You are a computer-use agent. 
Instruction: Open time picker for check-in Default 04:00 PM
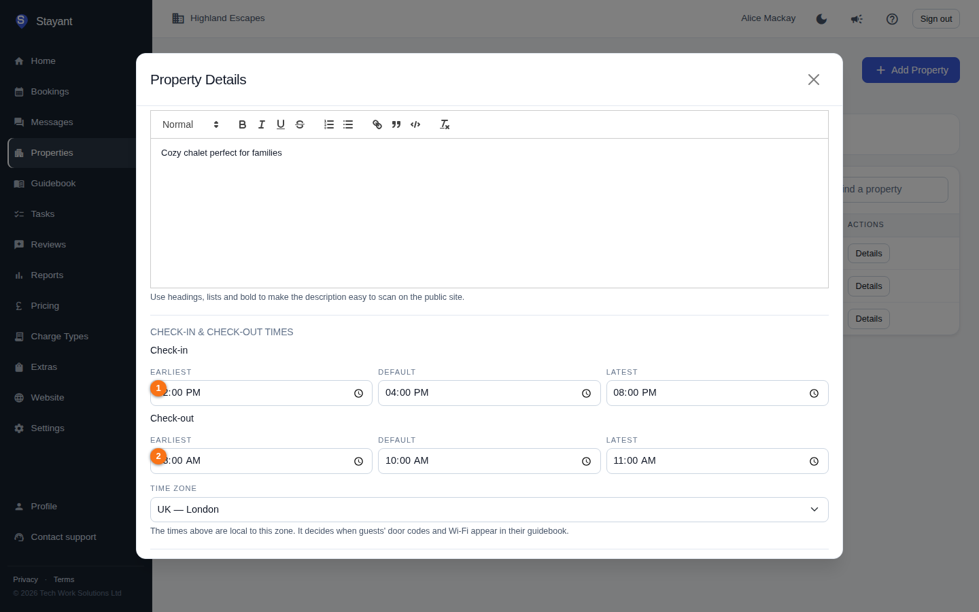point(586,393)
